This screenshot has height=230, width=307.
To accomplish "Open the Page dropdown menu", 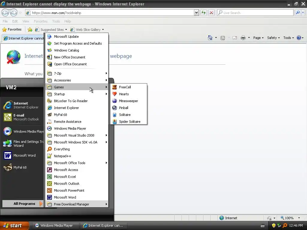I will [258, 38].
